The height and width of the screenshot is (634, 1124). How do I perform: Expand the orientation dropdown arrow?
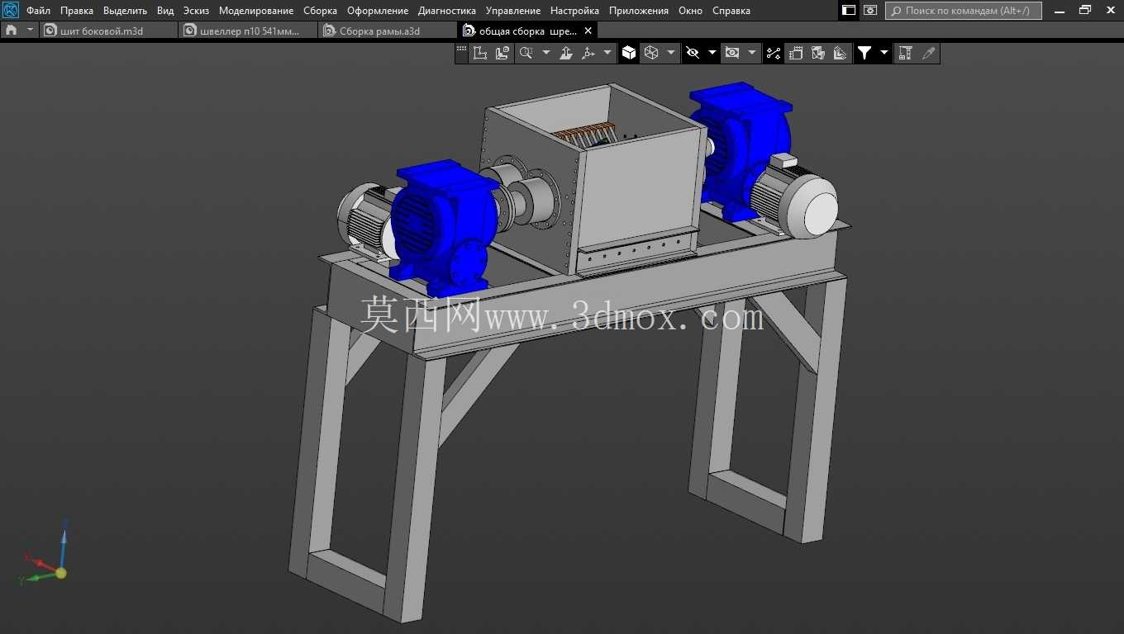tap(608, 53)
